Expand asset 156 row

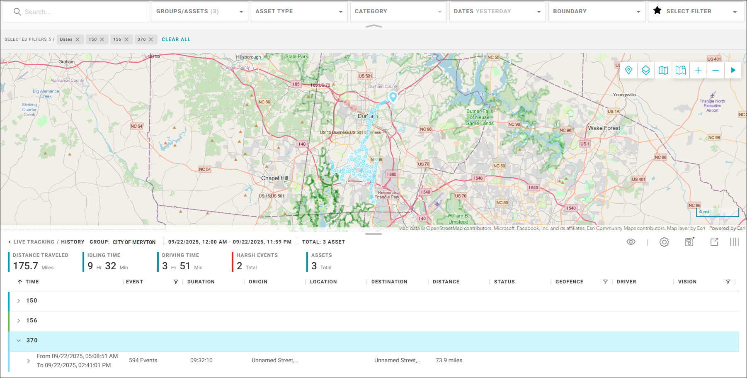19,321
